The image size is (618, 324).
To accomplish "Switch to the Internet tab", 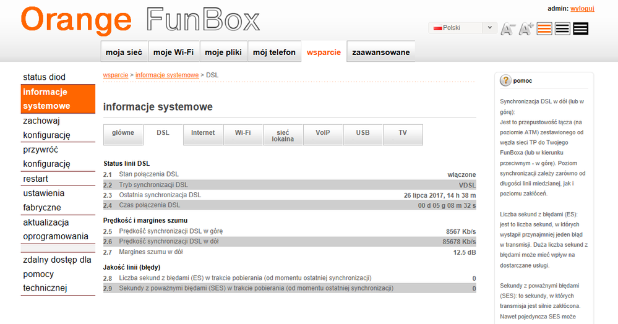I will click(x=203, y=133).
